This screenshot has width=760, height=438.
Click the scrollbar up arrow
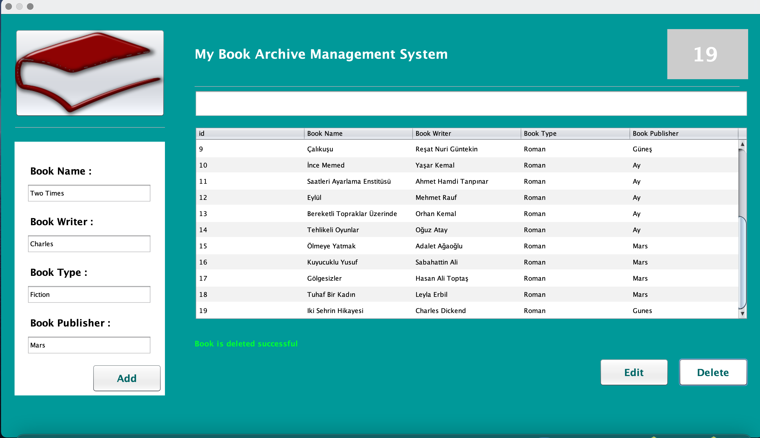pos(742,144)
